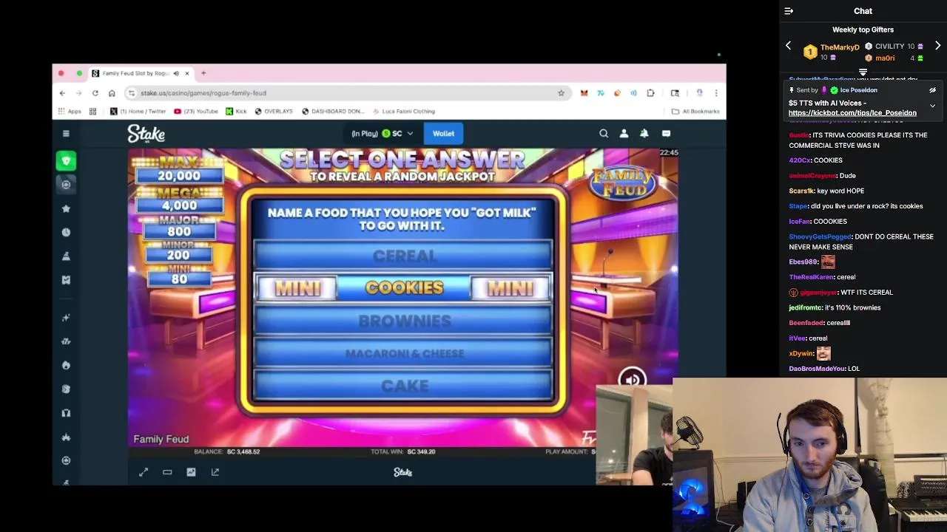Open the Chrome three-dot menu

coord(715,93)
